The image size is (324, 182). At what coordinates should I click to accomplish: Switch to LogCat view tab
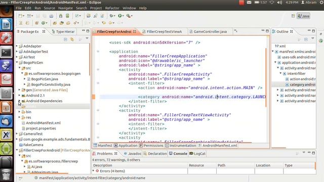point(197,154)
